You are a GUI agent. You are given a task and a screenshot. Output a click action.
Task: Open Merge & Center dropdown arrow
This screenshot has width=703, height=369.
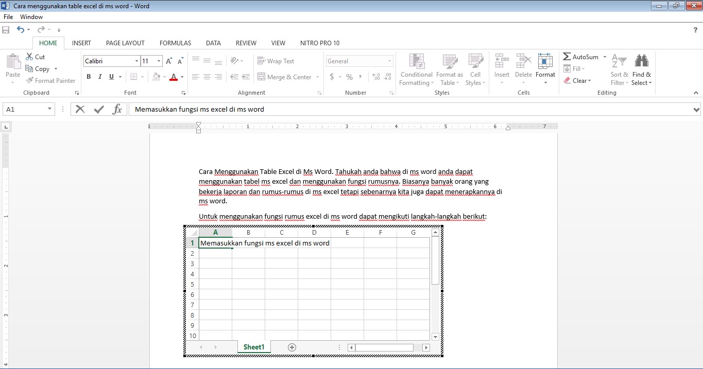(x=317, y=77)
